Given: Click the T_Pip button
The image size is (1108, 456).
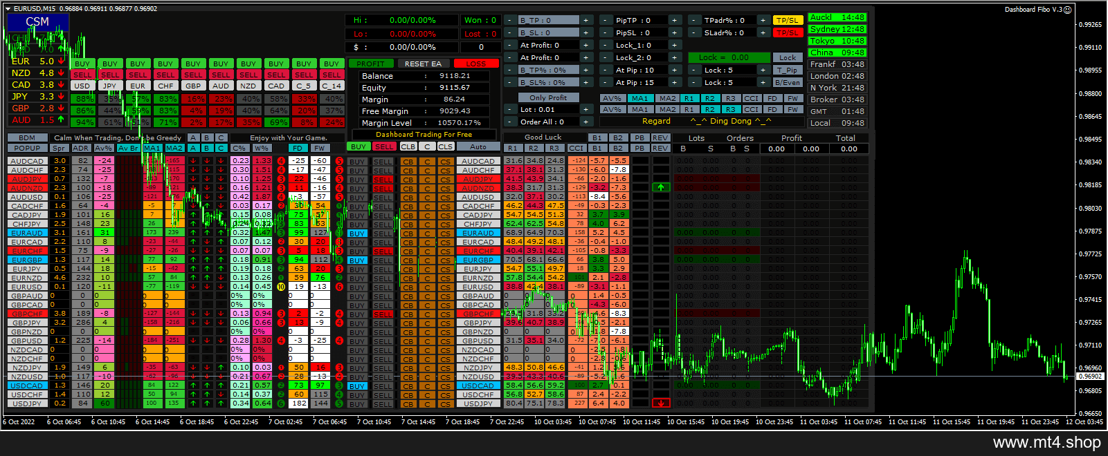Looking at the screenshot, I should 788,70.
